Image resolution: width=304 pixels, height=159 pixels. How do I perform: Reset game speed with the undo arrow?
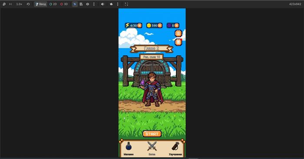click(28, 4)
